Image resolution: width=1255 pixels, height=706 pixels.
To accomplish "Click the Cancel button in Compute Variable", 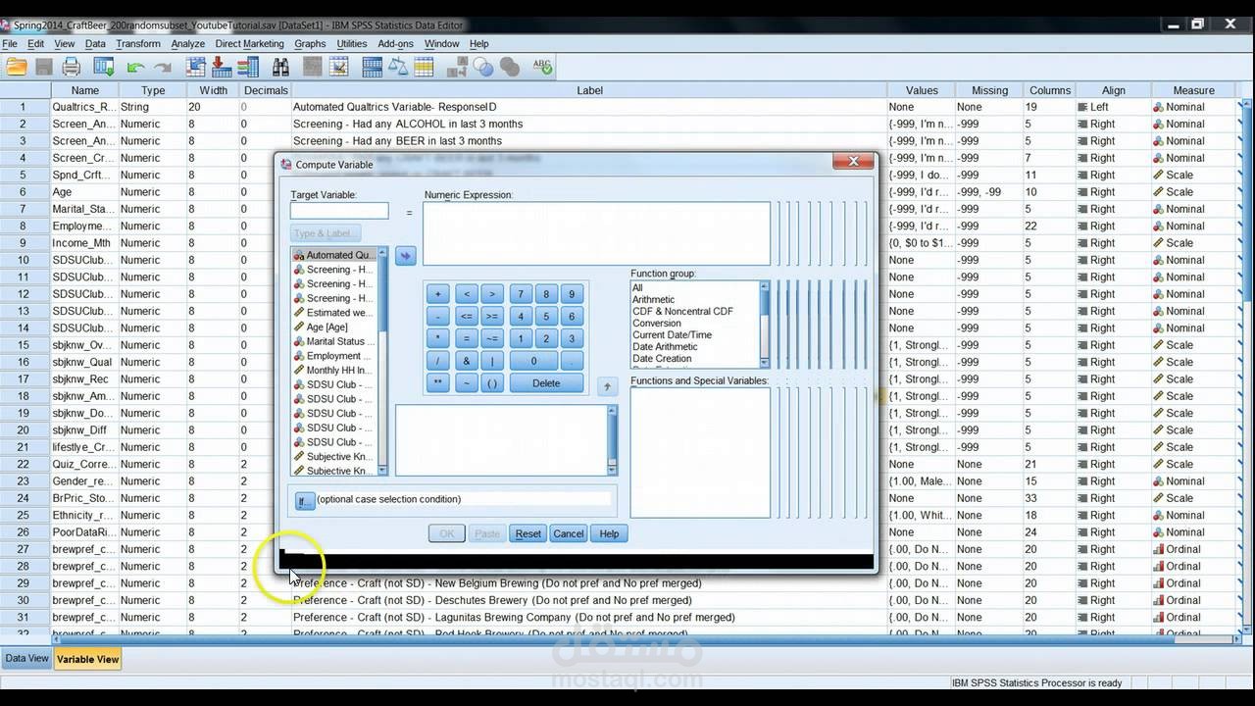I will click(568, 533).
